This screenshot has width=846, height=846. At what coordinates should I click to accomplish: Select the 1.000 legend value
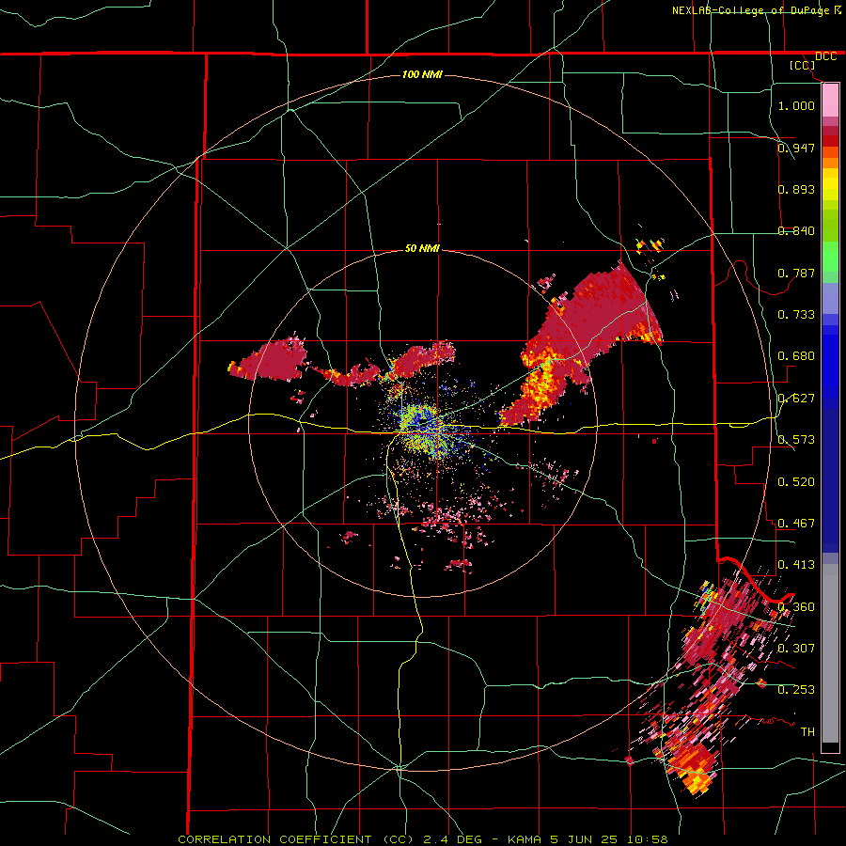tap(796, 105)
